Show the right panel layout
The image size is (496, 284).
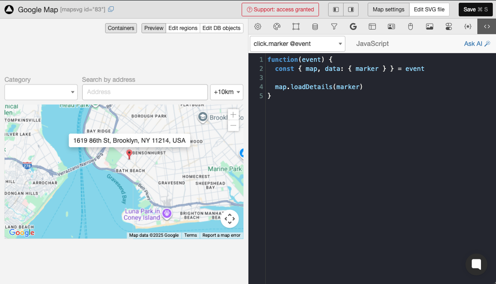tap(351, 10)
